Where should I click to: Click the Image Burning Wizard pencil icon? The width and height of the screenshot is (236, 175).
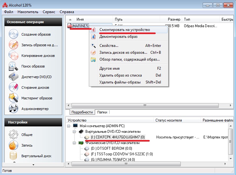pyautogui.click(x=13, y=45)
